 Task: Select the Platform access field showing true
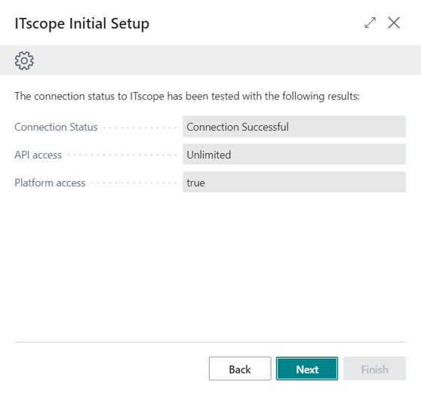click(294, 182)
